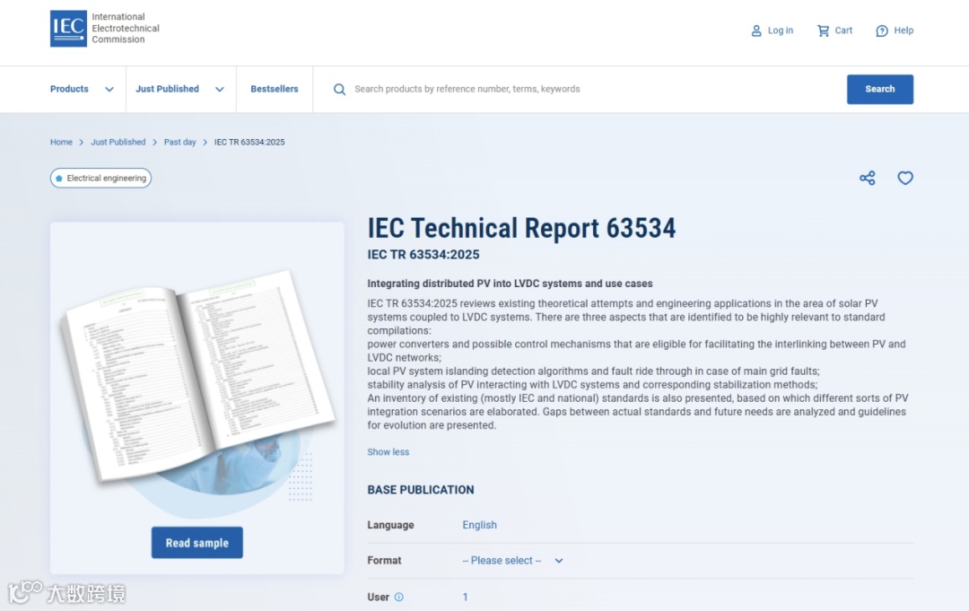Click the Electrical engineering tag
969x611 pixels.
[x=100, y=178]
